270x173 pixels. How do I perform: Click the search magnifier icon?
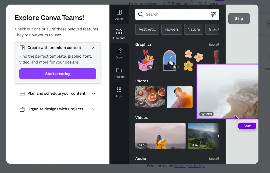(140, 14)
